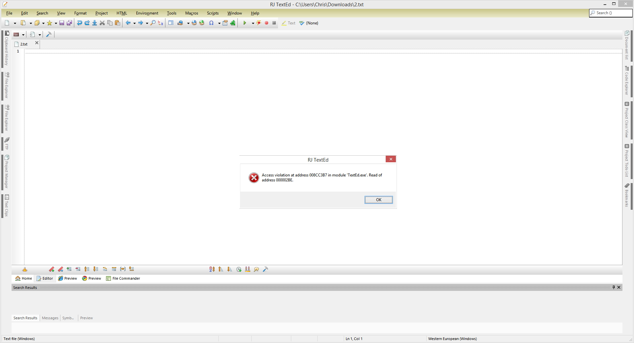Expand the New file dropdown arrow

(15, 23)
